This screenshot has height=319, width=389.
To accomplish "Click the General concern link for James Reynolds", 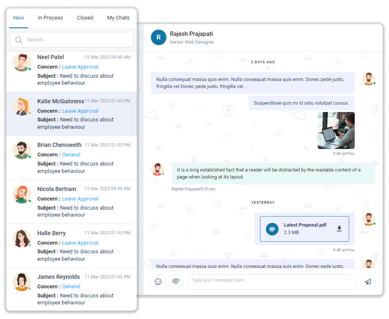I will (x=71, y=287).
